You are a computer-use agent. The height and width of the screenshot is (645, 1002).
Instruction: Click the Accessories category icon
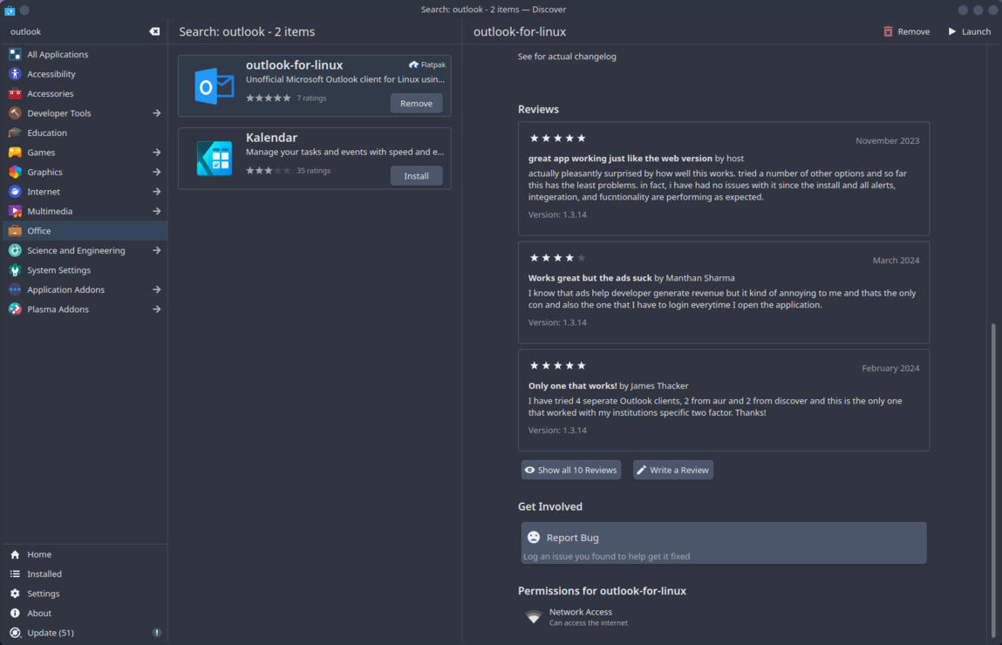pyautogui.click(x=15, y=94)
